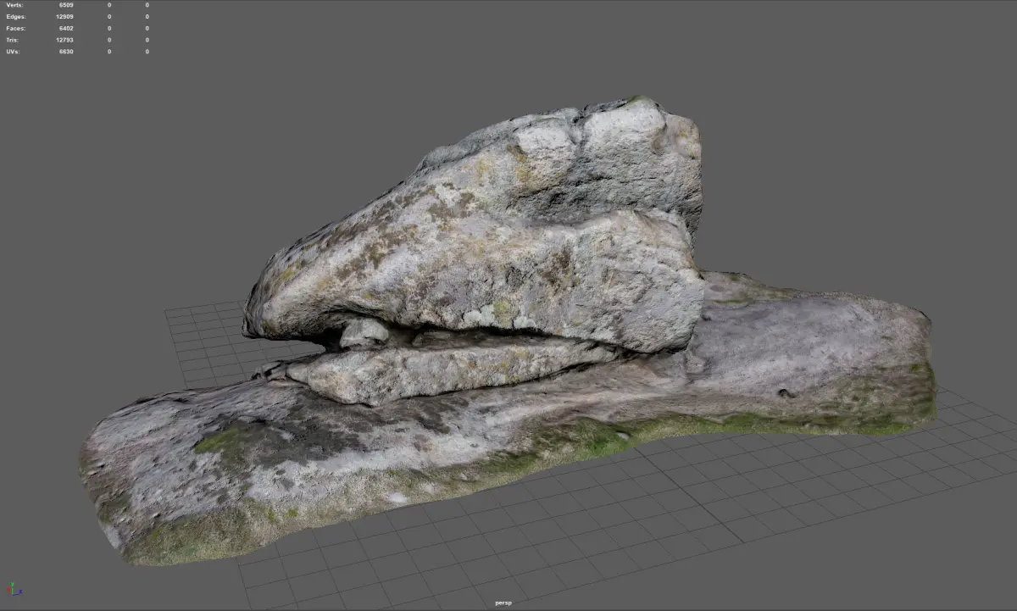Click the edge count value 12909
Viewport: 1017px width, 611px height.
(x=64, y=17)
